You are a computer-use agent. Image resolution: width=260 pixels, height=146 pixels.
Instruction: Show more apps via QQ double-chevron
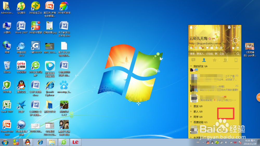point(226,48)
